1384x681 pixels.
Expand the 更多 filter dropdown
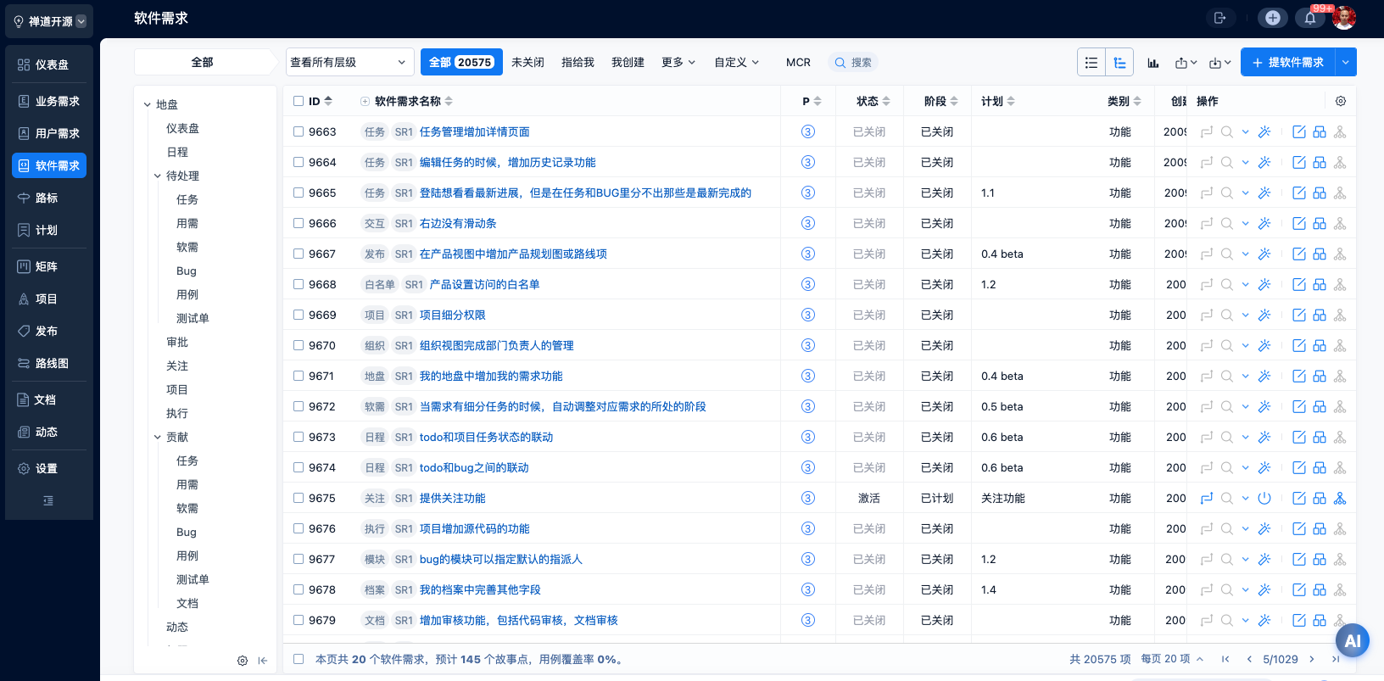tap(678, 63)
